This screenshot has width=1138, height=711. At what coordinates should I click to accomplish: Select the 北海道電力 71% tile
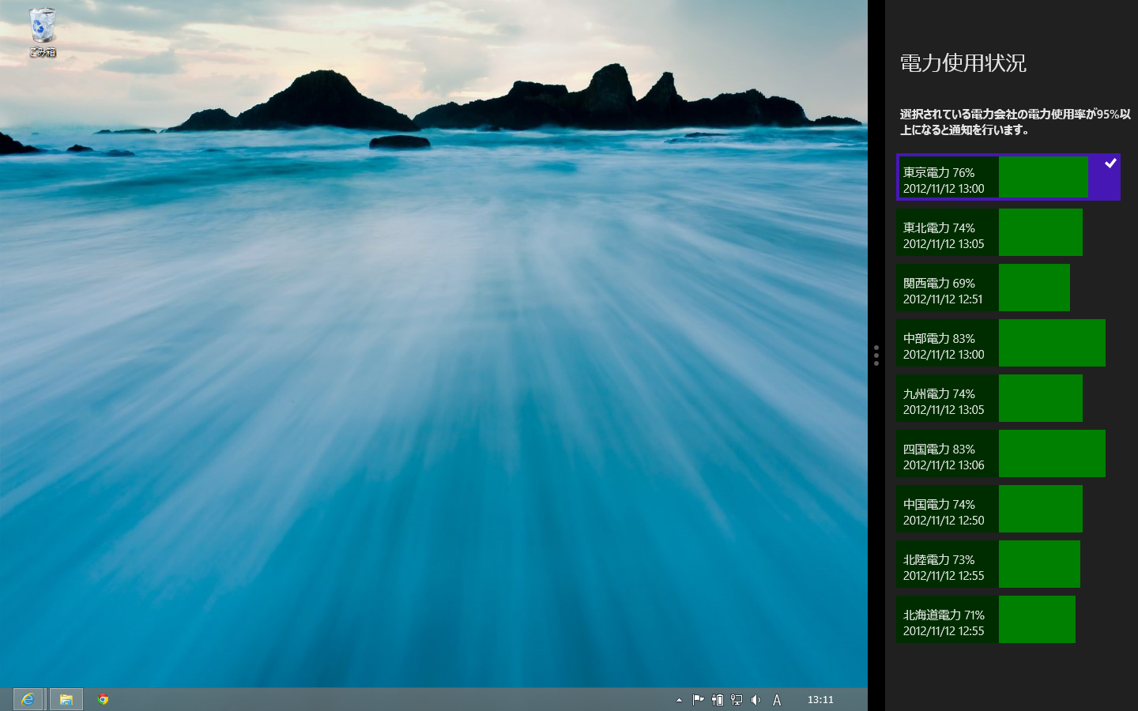click(x=985, y=619)
